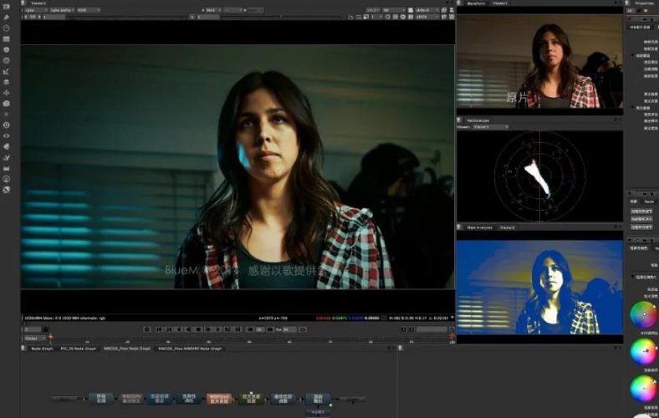Open the Draw nodes menu icon
This screenshot has height=418, width=659.
click(x=7, y=18)
